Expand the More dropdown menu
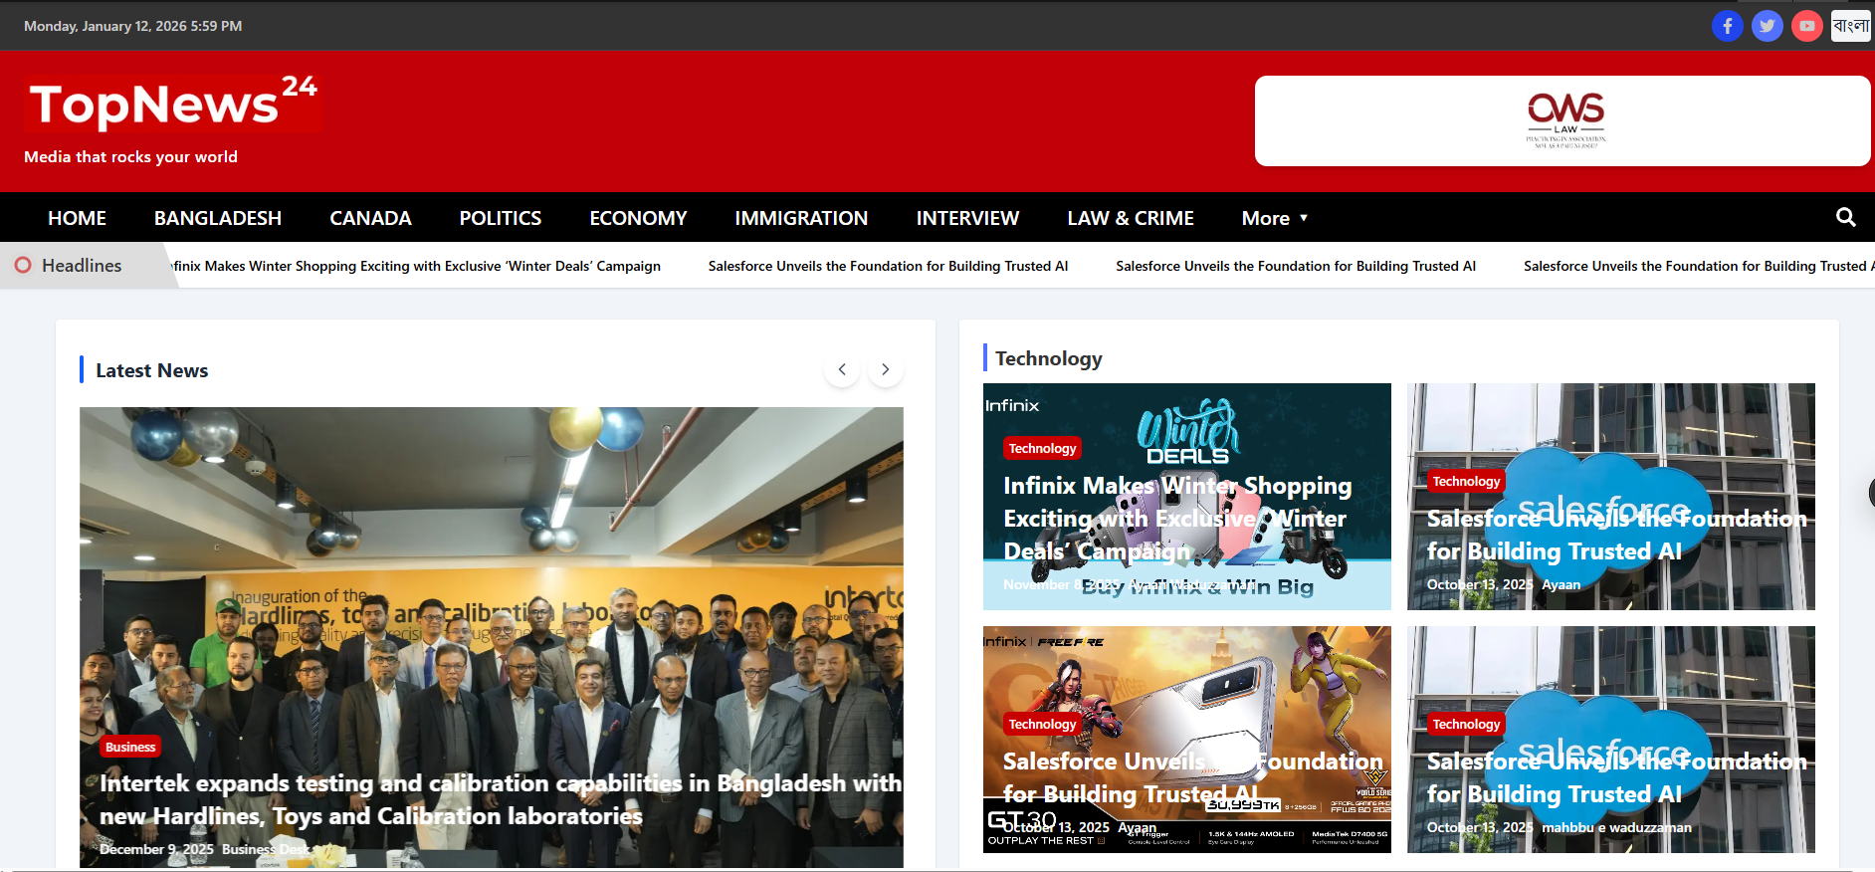 click(x=1275, y=218)
